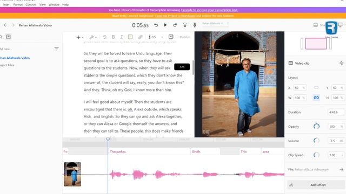Image resolution: width=346 pixels, height=194 pixels.
Task: Edit the Volume value field
Action: (x=336, y=141)
